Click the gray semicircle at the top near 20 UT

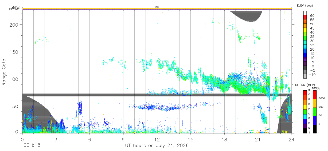[x=247, y=16]
